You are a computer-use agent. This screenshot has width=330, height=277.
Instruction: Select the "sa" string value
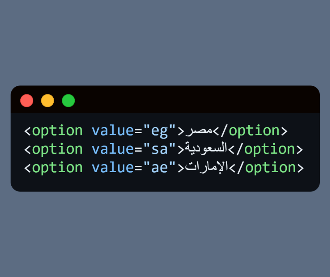159,149
